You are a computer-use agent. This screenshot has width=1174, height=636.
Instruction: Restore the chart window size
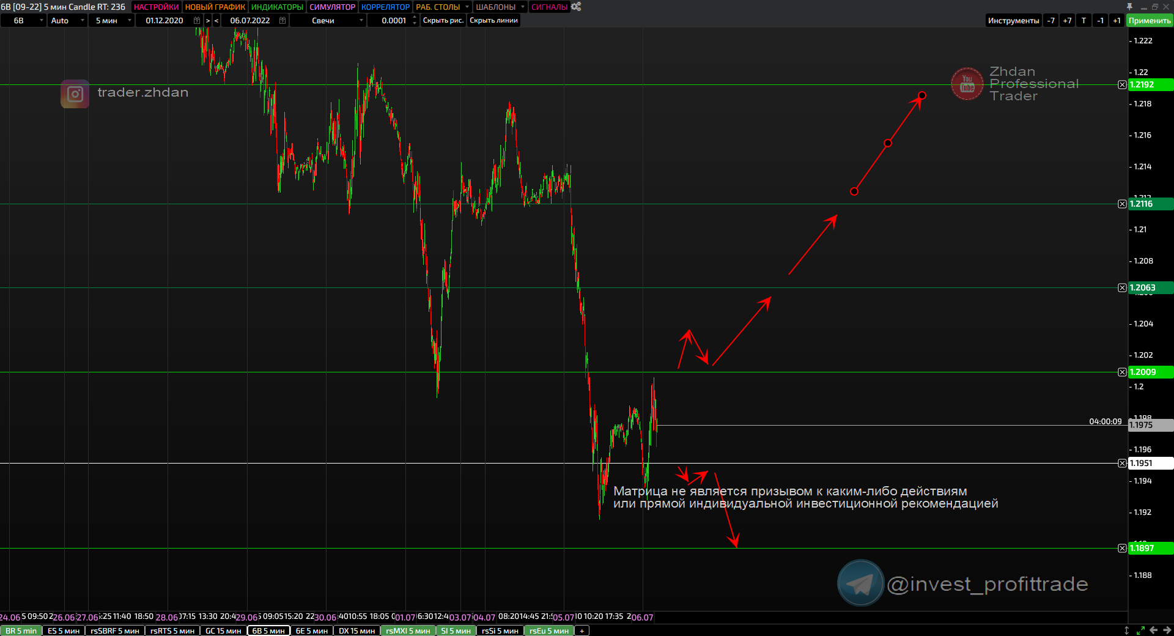[x=1155, y=7]
